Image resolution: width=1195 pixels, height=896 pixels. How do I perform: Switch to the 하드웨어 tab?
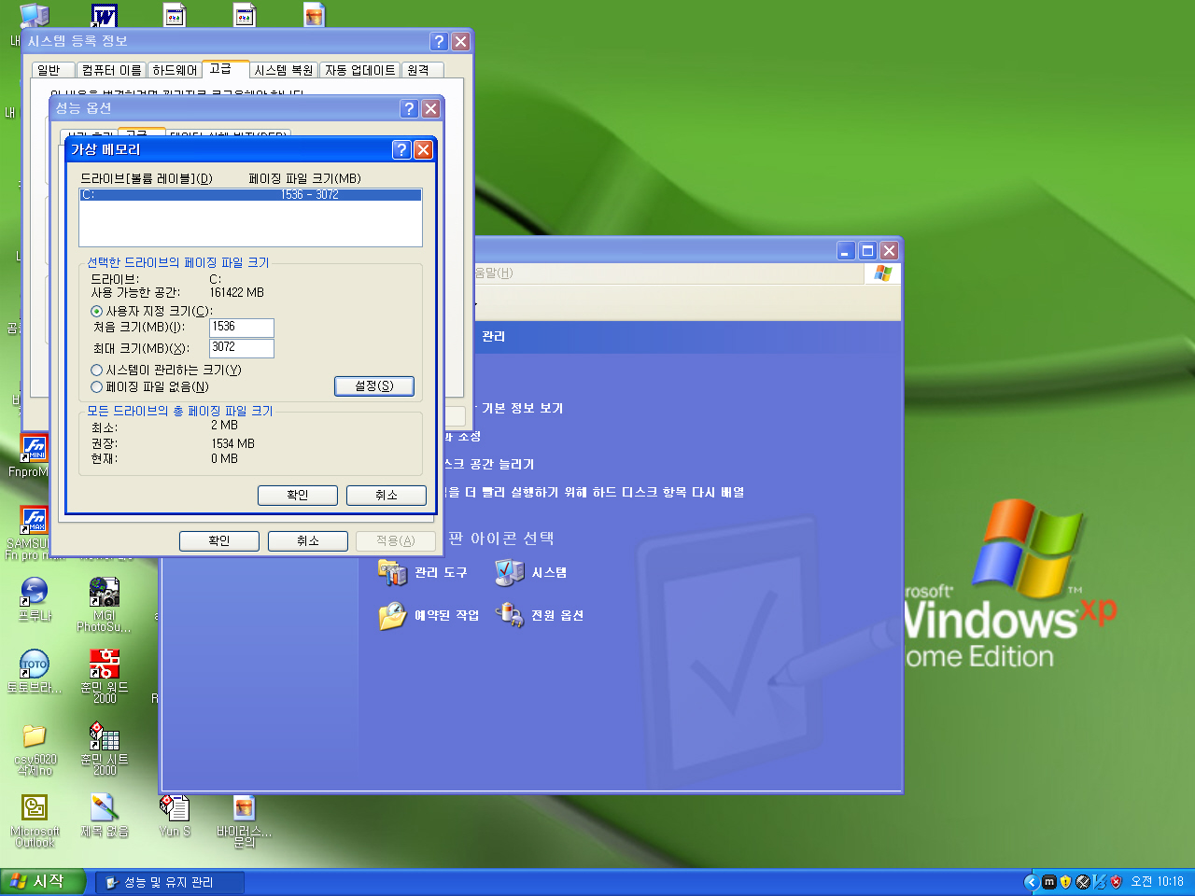pyautogui.click(x=176, y=70)
